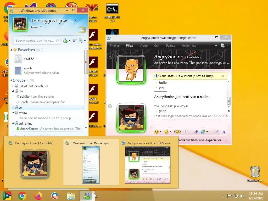The height and width of the screenshot is (201, 268).
Task: Click the chat history scrollbar thumb
Action: click(229, 101)
